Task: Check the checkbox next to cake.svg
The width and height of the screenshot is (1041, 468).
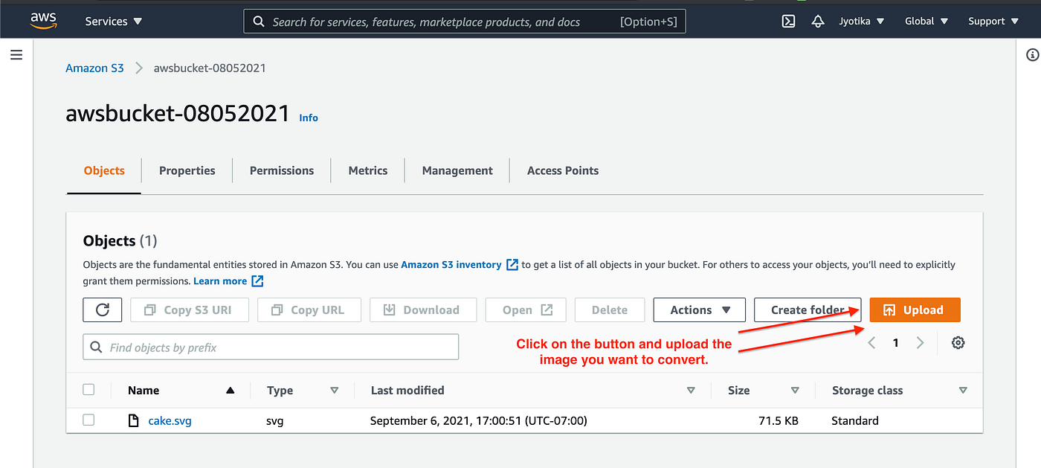Action: tap(88, 420)
